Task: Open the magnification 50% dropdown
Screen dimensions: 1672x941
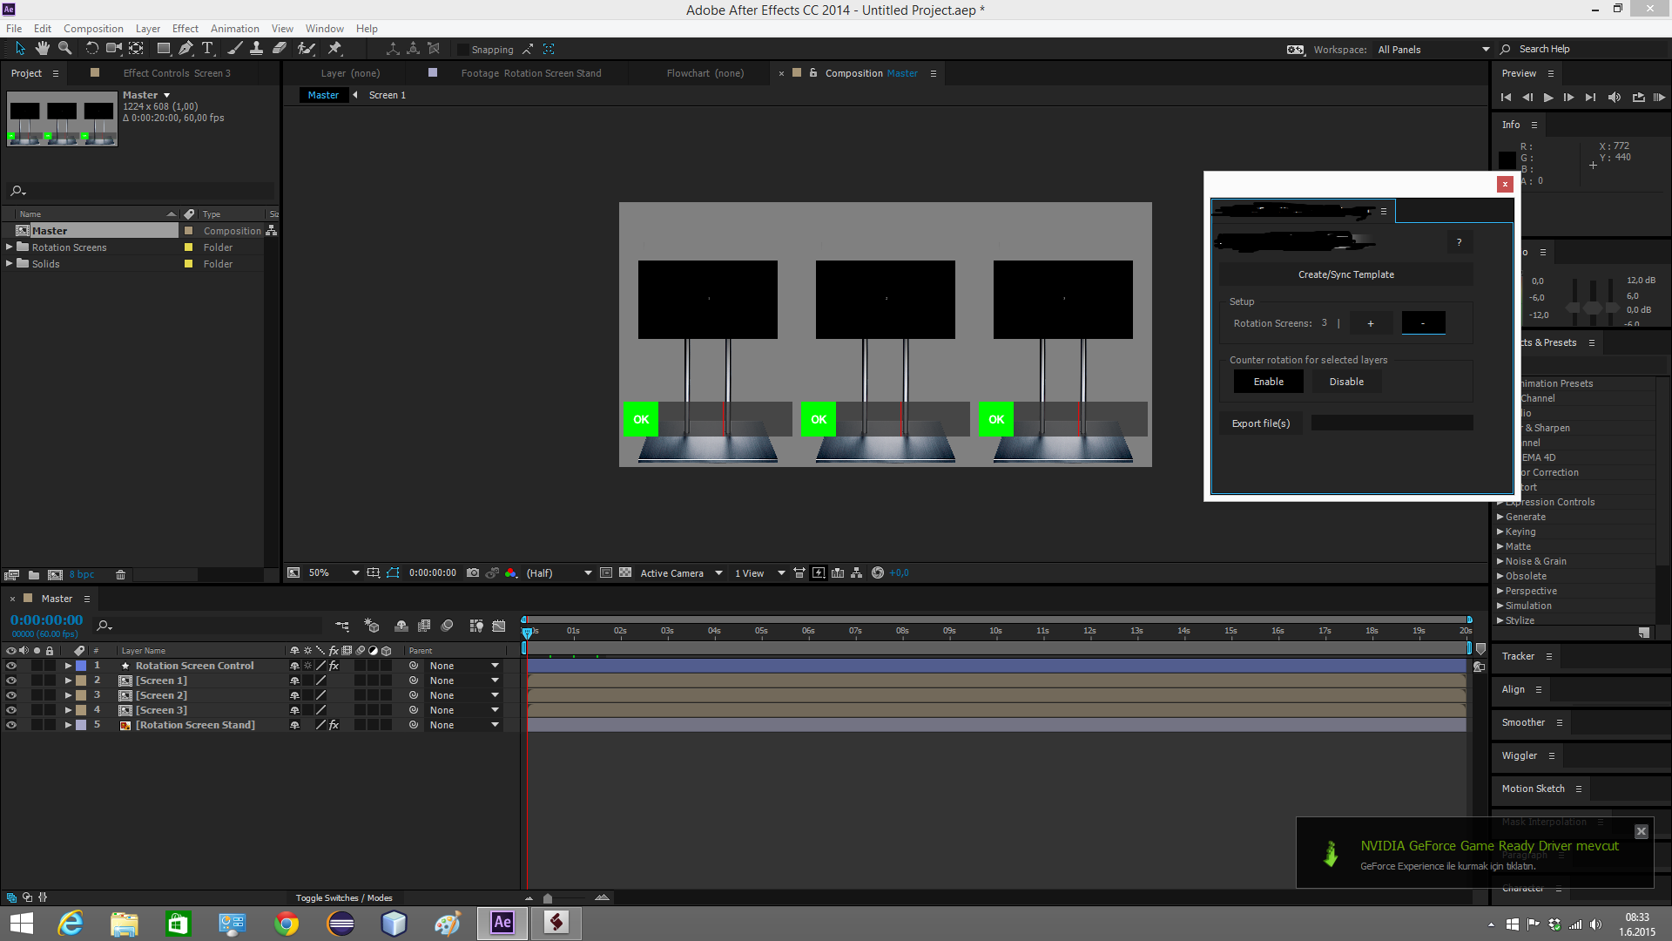Action: tap(334, 573)
